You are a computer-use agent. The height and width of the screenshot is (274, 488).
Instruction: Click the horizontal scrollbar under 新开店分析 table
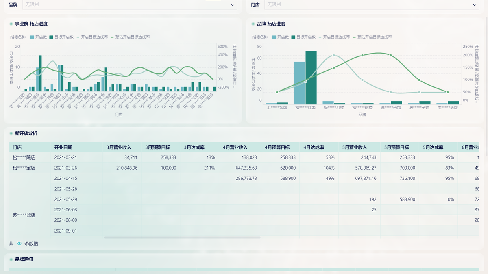tap(182, 237)
